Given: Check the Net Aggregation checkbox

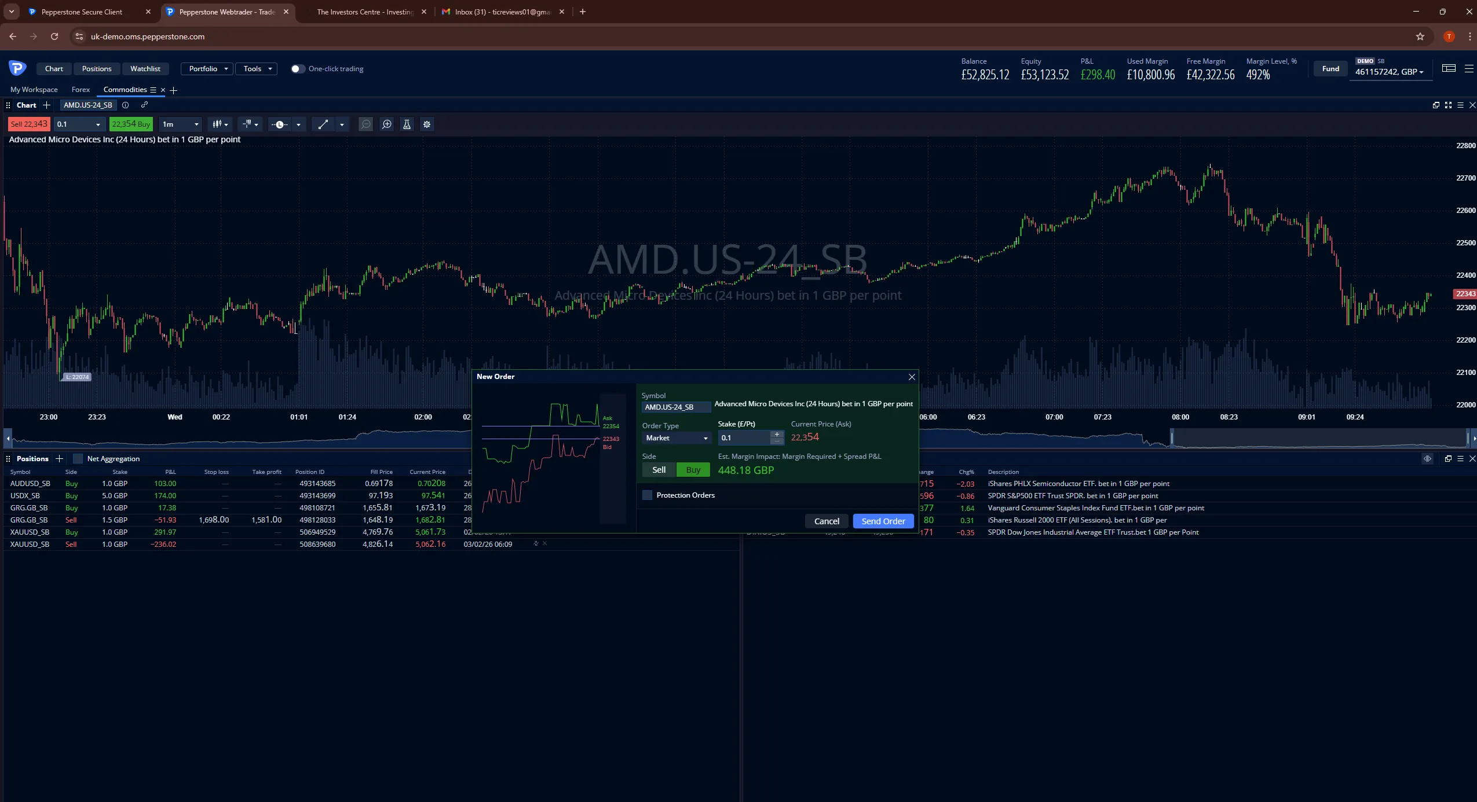Looking at the screenshot, I should [x=78, y=458].
